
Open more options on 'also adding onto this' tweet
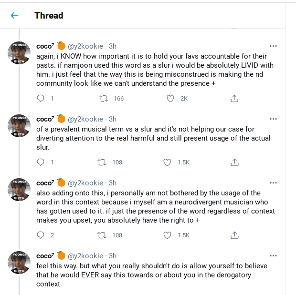pos(273,183)
